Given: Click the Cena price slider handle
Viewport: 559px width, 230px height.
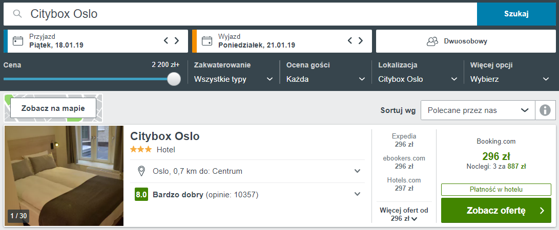Looking at the screenshot, I should [x=174, y=79].
